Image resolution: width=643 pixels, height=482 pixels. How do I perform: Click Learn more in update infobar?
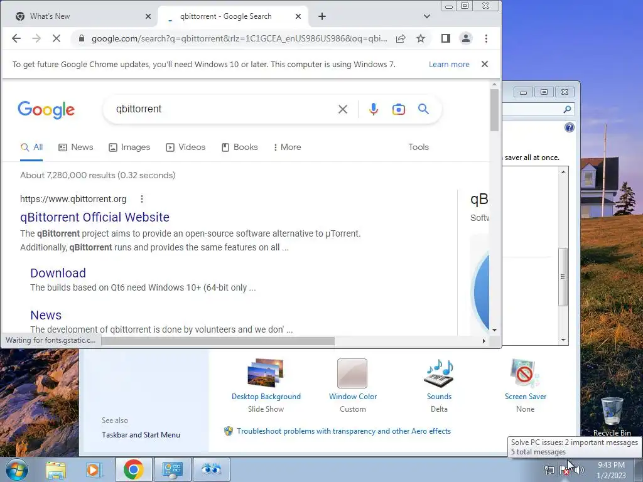pos(449,65)
